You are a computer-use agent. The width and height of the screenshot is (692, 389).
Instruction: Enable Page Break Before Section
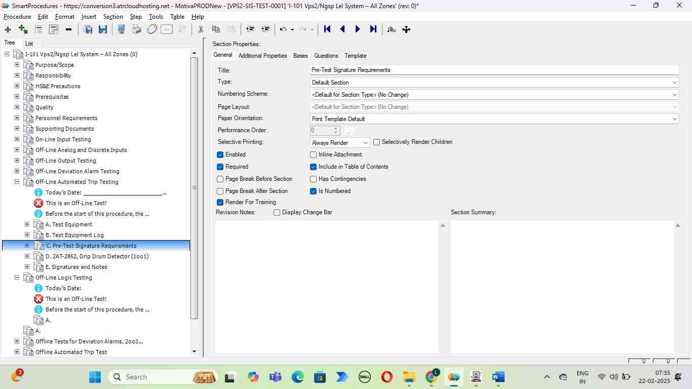220,179
